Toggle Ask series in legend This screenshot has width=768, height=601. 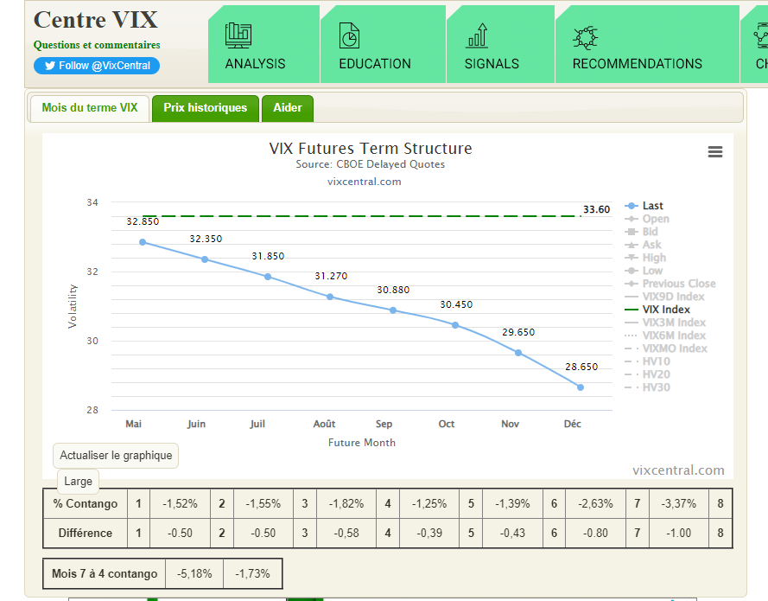pyautogui.click(x=643, y=245)
